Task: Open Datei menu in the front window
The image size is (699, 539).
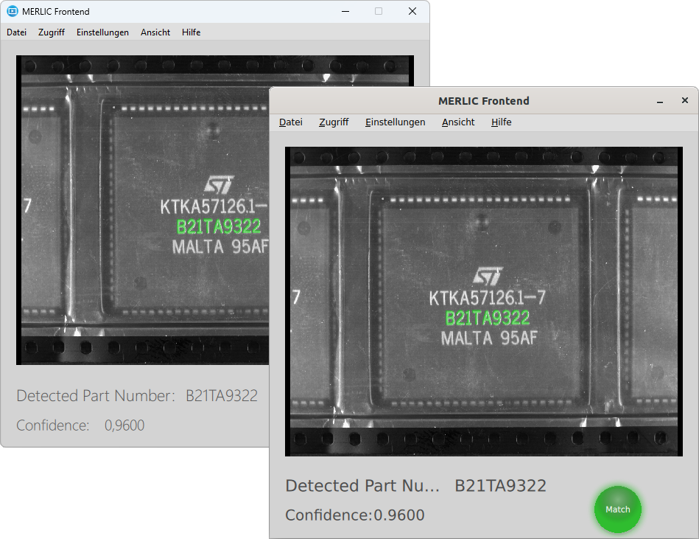Action: pos(290,122)
